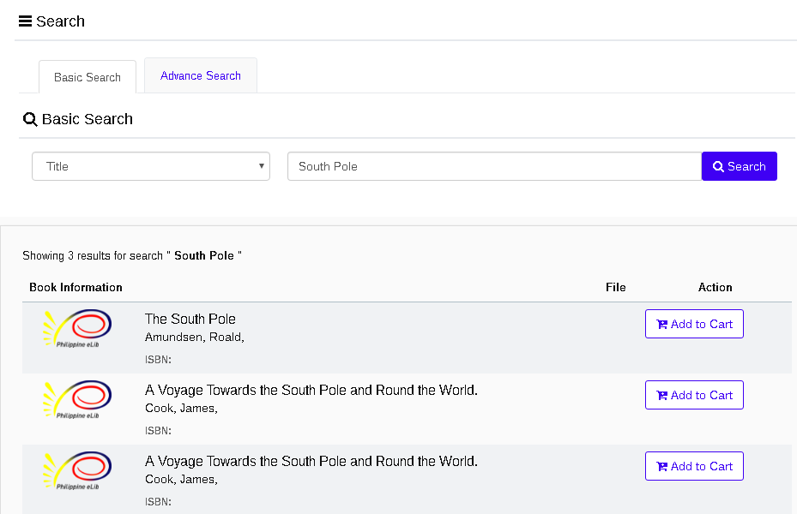Click the search text field containing South Pole
797x514 pixels.
coord(494,166)
